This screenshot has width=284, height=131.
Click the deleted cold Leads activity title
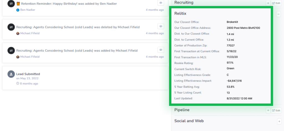coord(78,27)
